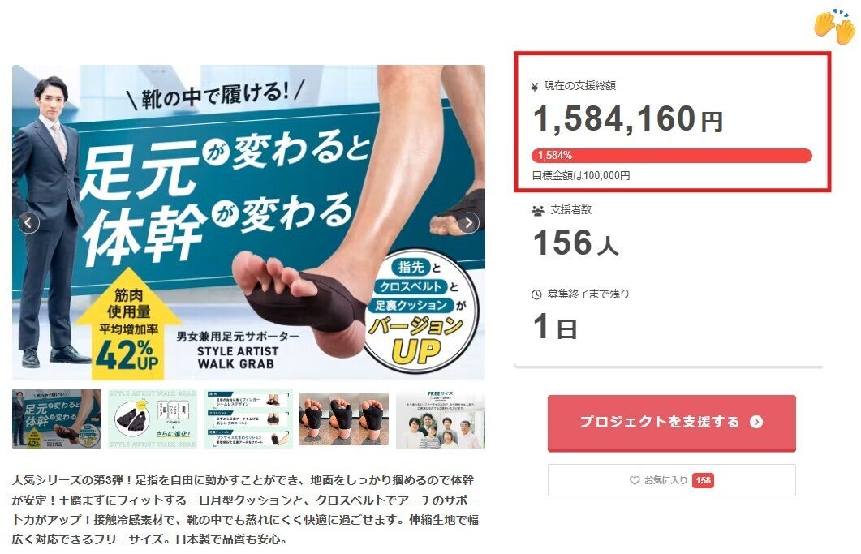
Task: Click the supporters people icon
Action: (537, 210)
